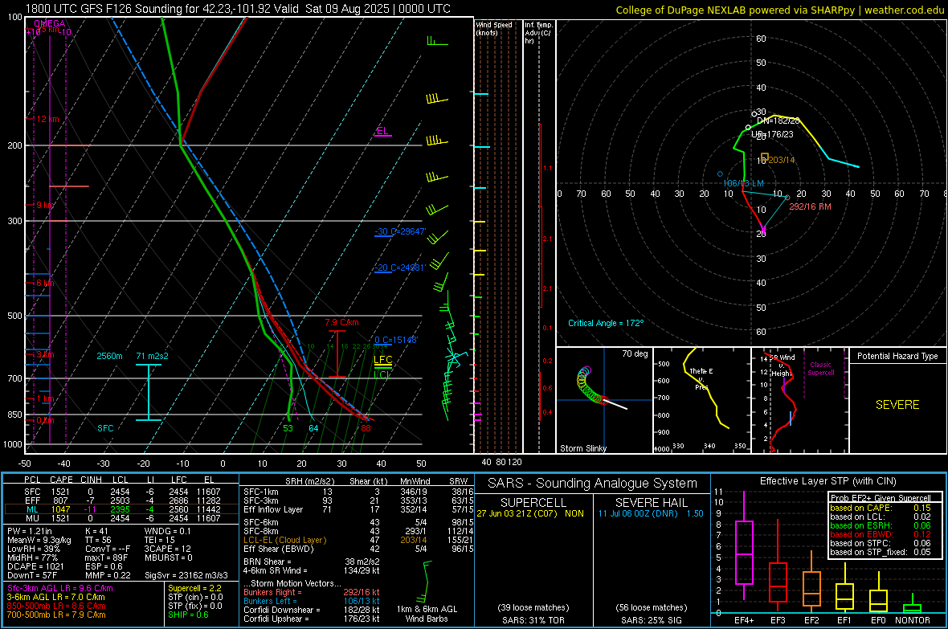Image resolution: width=948 pixels, height=629 pixels.
Task: Click 'Prob EF2+ Given Supercell' header
Action: tap(881, 498)
